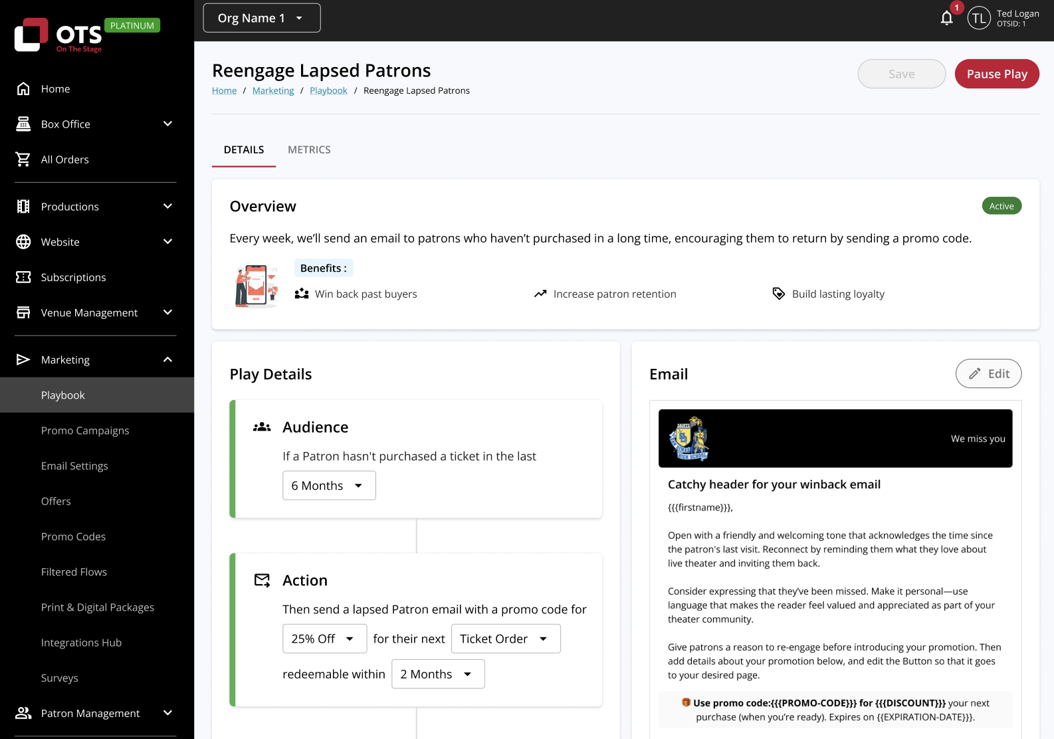Click the Ted Logan user name
This screenshot has width=1054, height=739.
point(1017,13)
